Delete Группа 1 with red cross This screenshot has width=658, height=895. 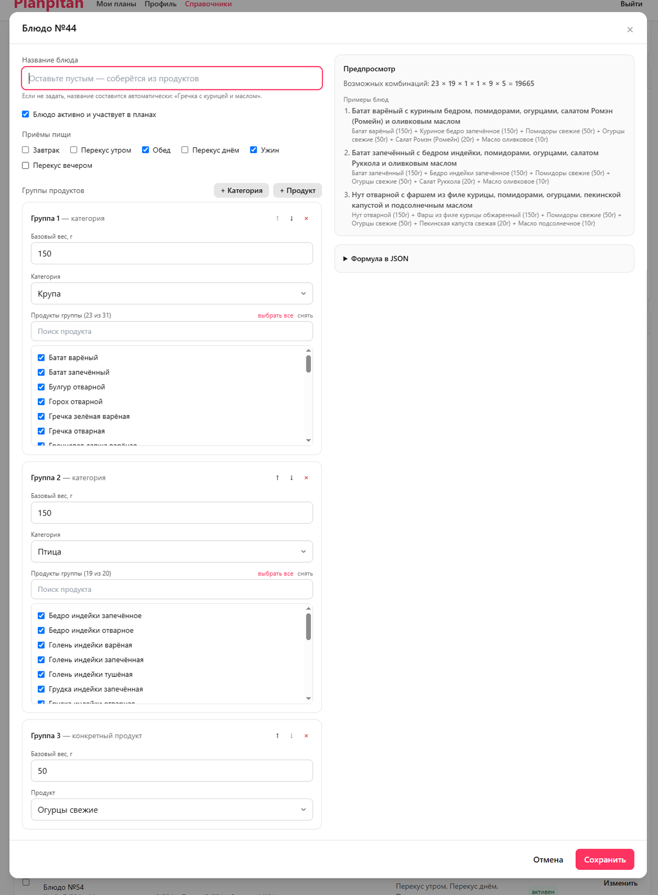click(x=306, y=218)
